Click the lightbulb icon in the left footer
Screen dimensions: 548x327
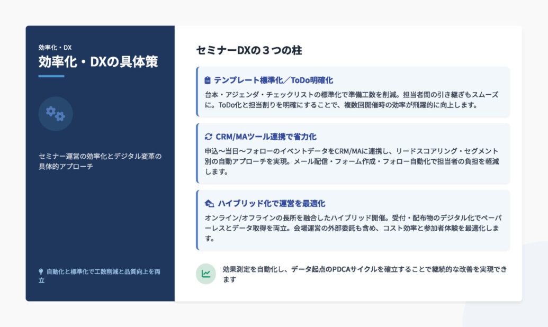(x=41, y=271)
